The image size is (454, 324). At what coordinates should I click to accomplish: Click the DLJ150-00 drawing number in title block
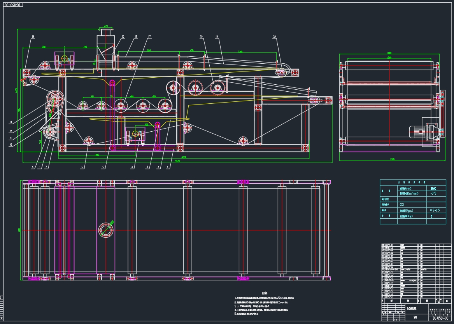pos(440,318)
